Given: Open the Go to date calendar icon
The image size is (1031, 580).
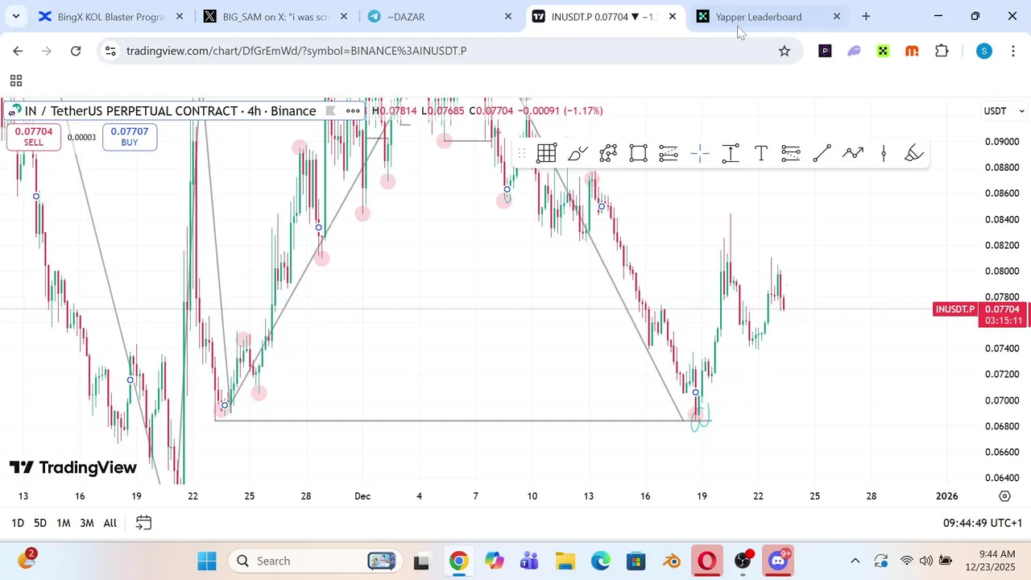Looking at the screenshot, I should pyautogui.click(x=143, y=523).
